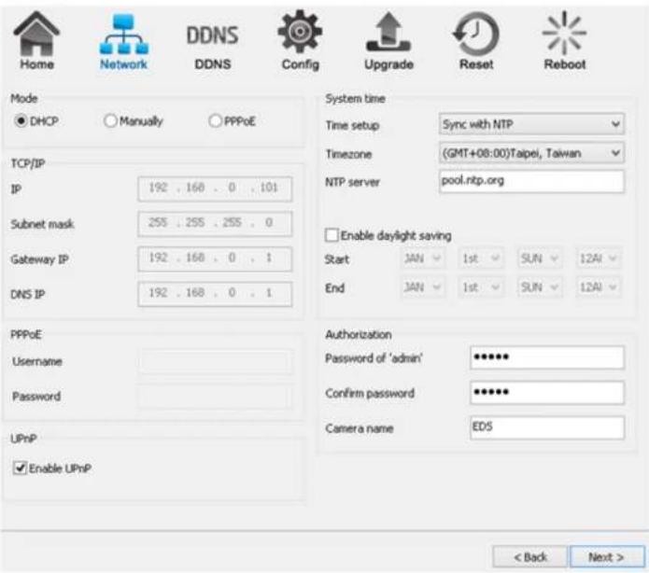This screenshot has width=649, height=573.
Task: Open the End month JAN dropdown
Action: click(x=423, y=287)
